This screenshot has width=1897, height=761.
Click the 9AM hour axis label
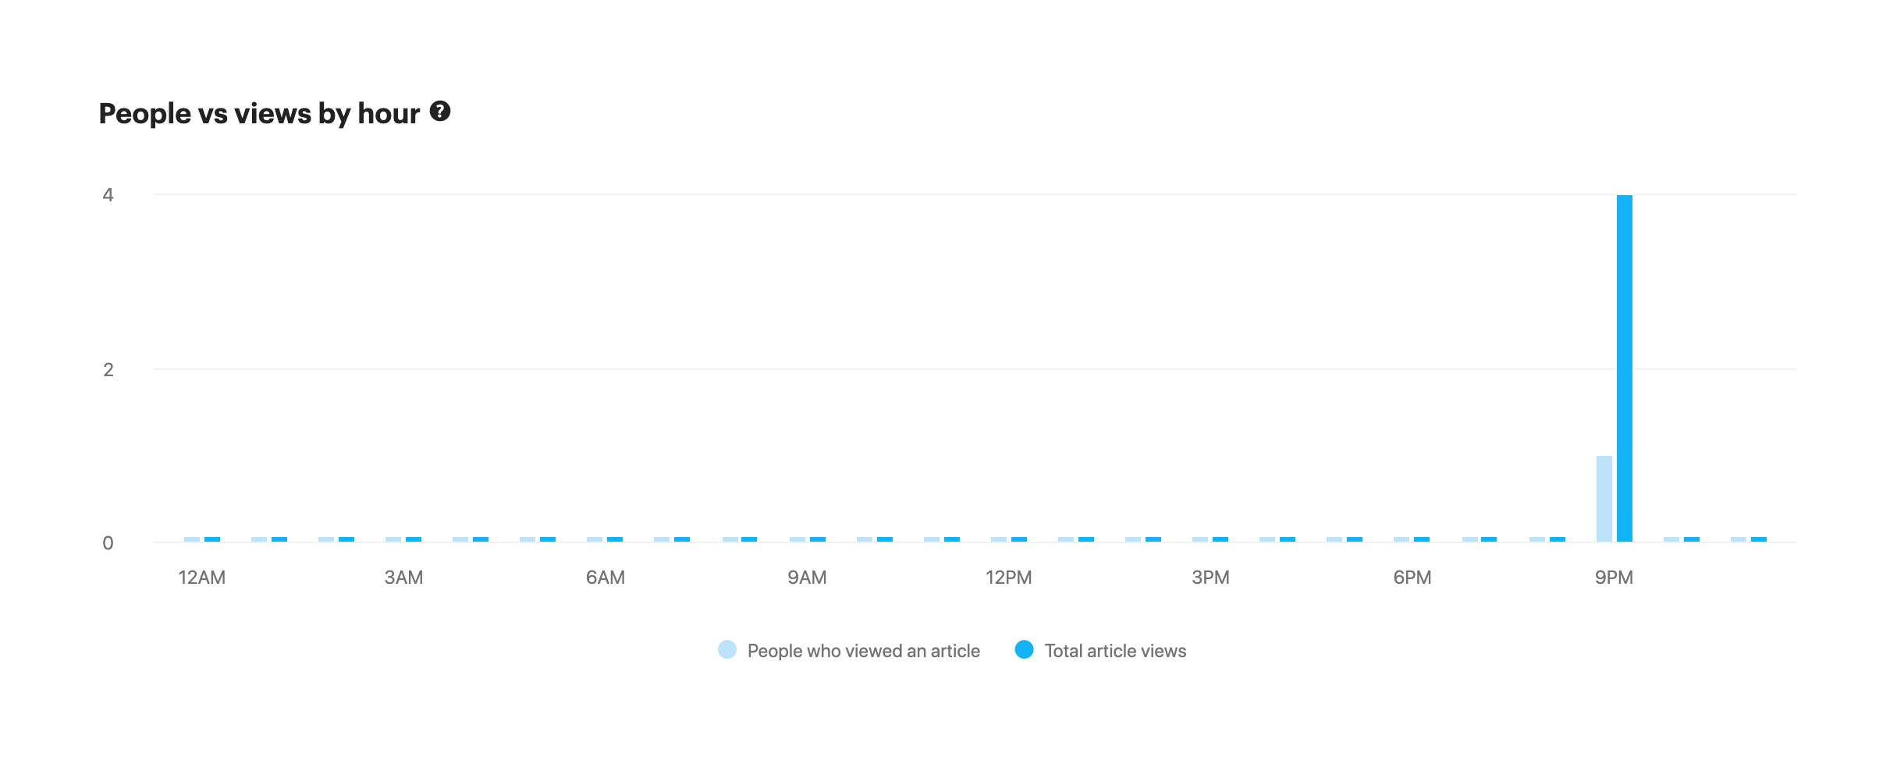807,578
